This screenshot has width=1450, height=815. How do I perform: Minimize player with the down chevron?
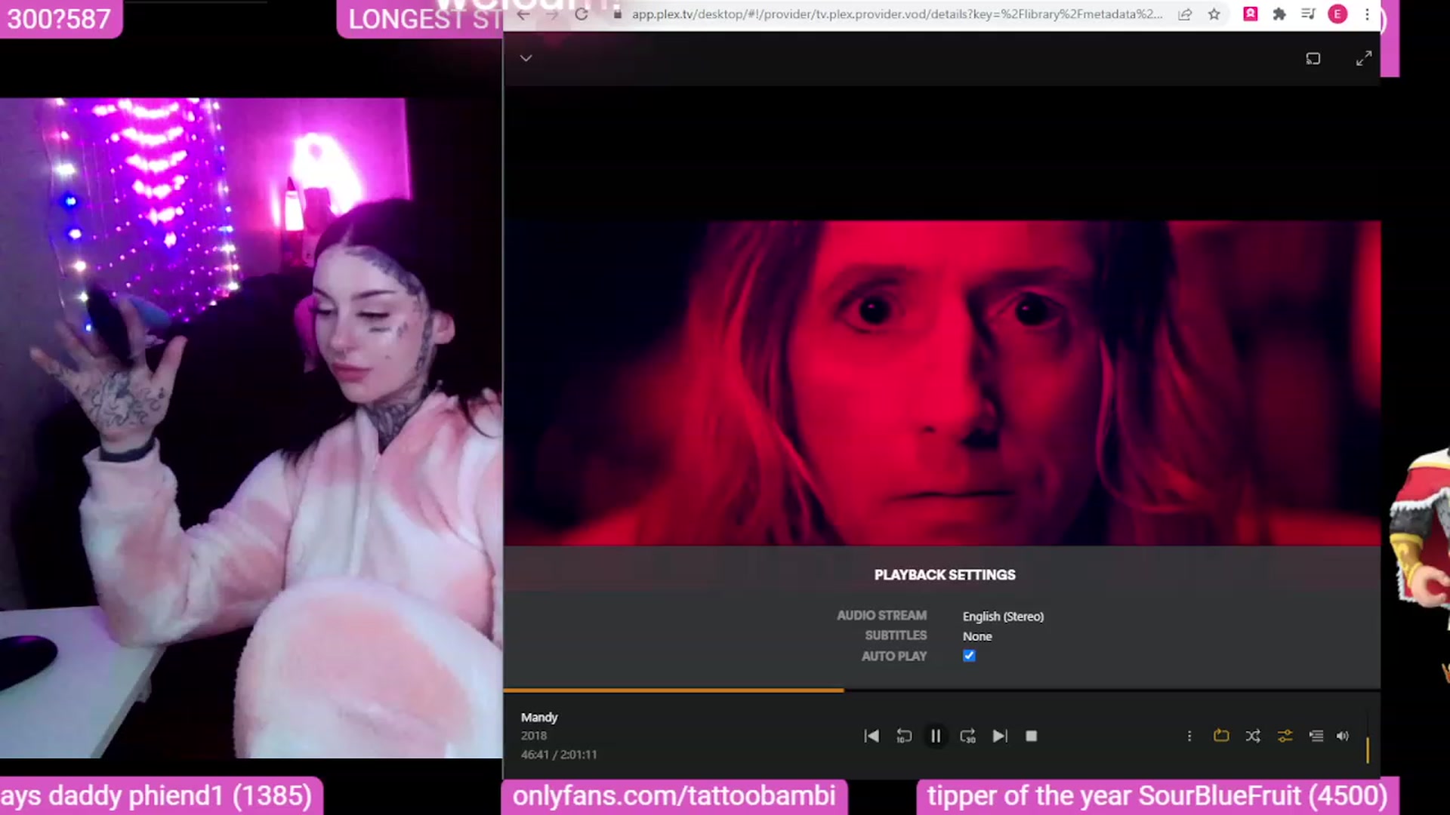coord(526,58)
